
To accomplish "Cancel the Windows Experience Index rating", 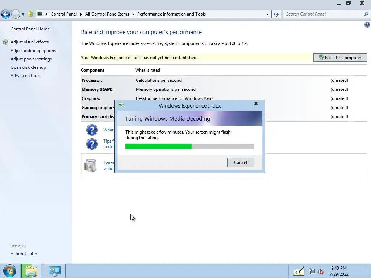I will (x=241, y=163).
